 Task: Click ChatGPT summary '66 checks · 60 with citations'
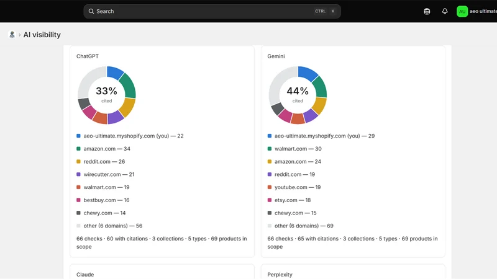(x=112, y=239)
